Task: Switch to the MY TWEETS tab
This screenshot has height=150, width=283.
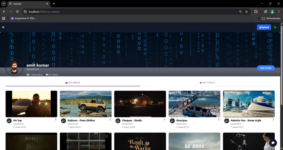Action: coord(207,83)
